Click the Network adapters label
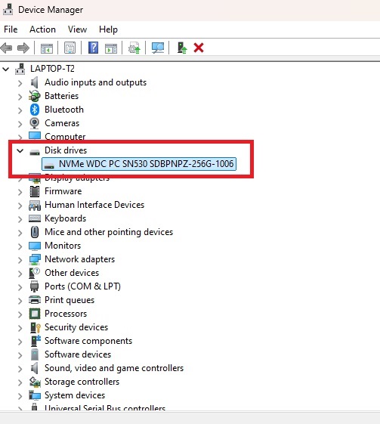Image resolution: width=380 pixels, height=424 pixels. [x=80, y=259]
